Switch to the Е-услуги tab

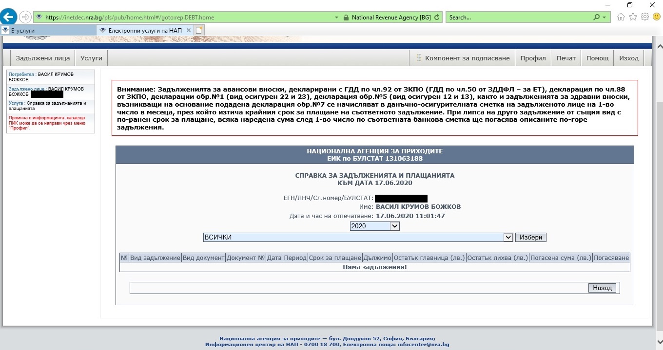[49, 30]
